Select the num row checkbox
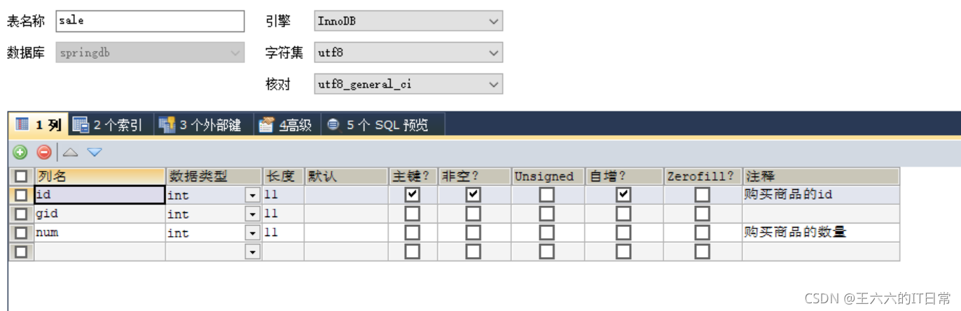The height and width of the screenshot is (311, 961). (x=21, y=233)
